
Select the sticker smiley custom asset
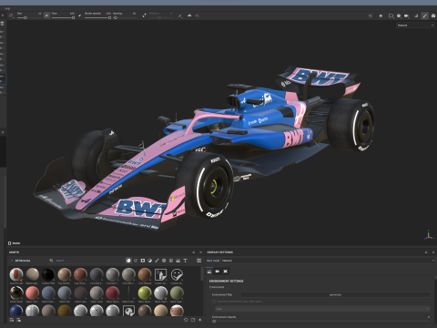pos(177,274)
